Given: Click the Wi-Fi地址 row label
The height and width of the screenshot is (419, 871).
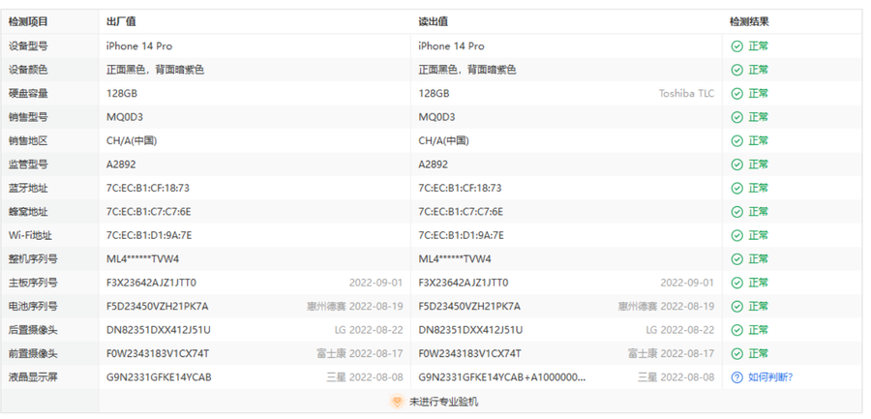Looking at the screenshot, I should 30,235.
